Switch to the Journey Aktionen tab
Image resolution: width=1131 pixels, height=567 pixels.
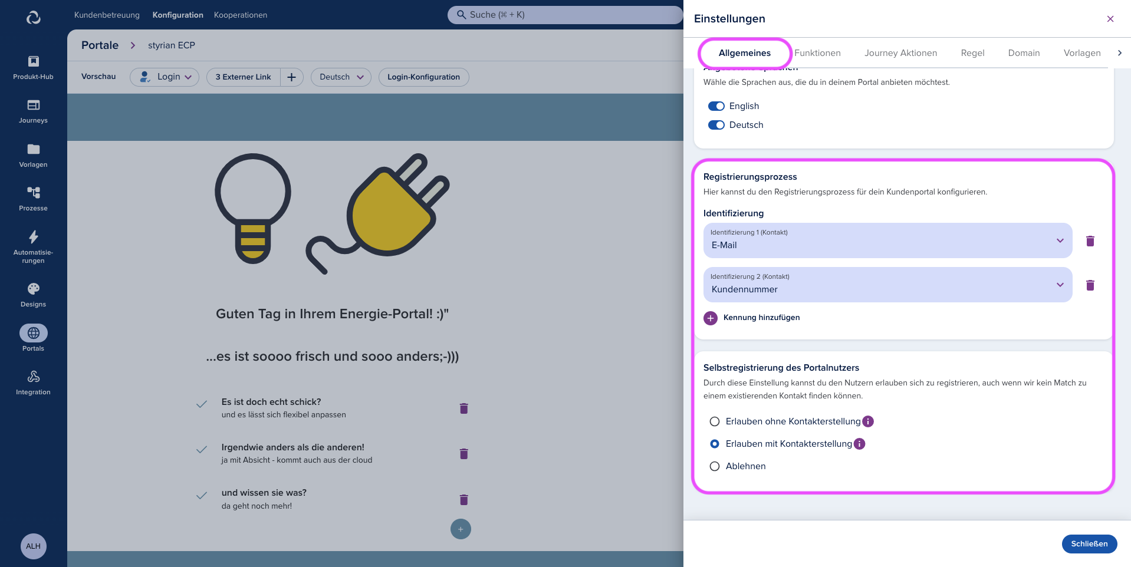click(x=900, y=53)
